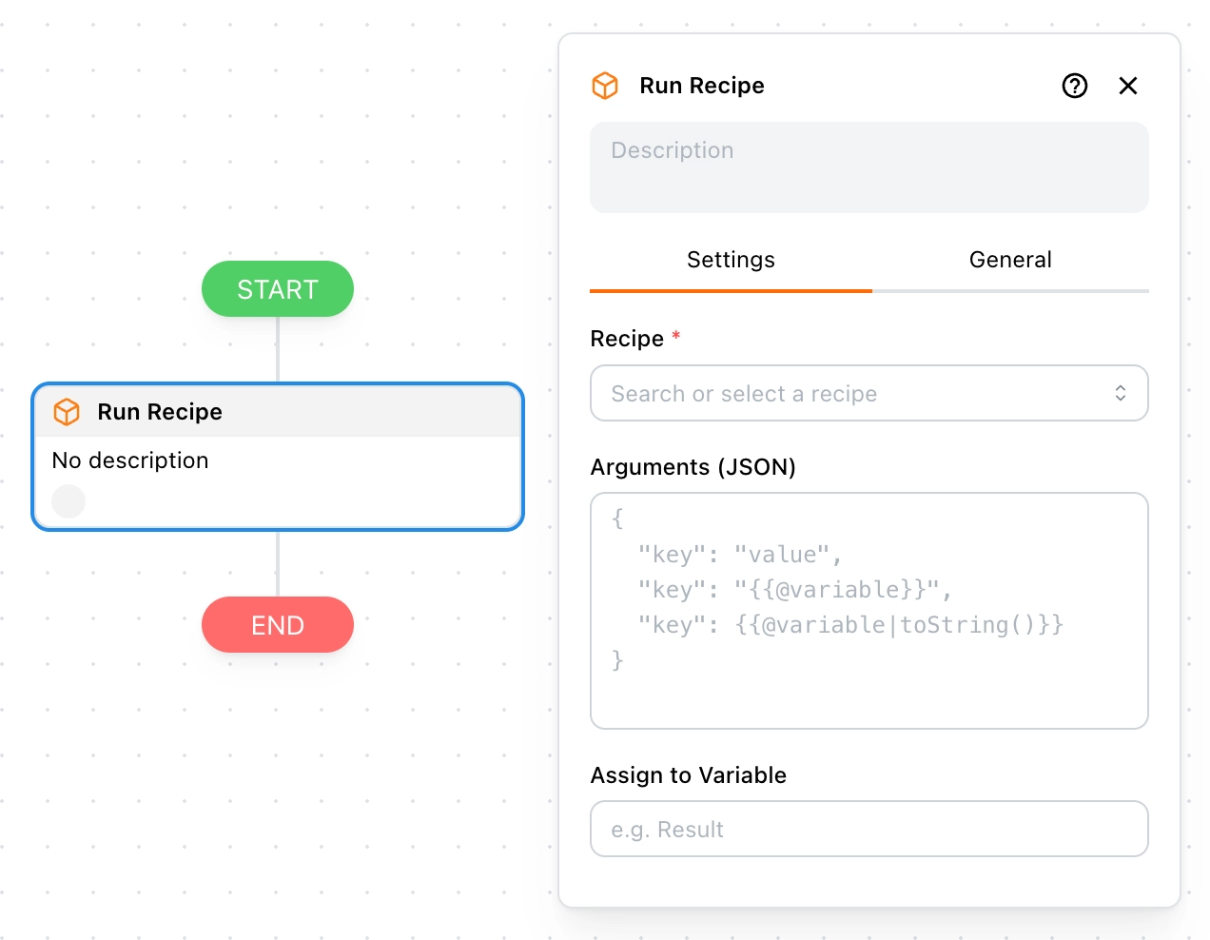1210x940 pixels.
Task: Select the green START node
Action: 278,289
